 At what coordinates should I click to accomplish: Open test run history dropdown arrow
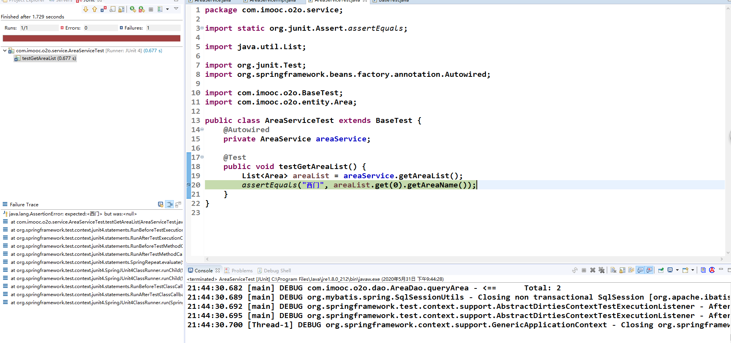point(167,9)
